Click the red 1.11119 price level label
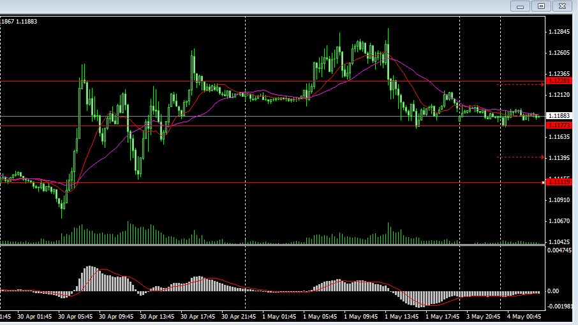578x325 pixels. 559,183
